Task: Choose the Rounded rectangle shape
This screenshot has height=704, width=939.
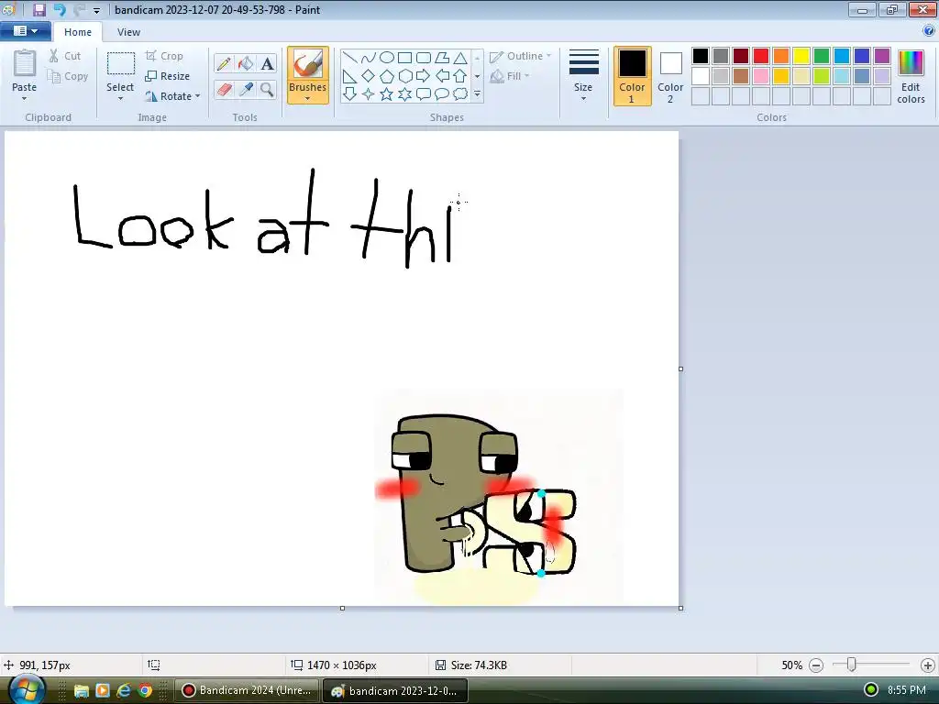Action: [424, 58]
